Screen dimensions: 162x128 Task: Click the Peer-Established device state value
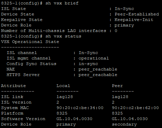pos(137,14)
